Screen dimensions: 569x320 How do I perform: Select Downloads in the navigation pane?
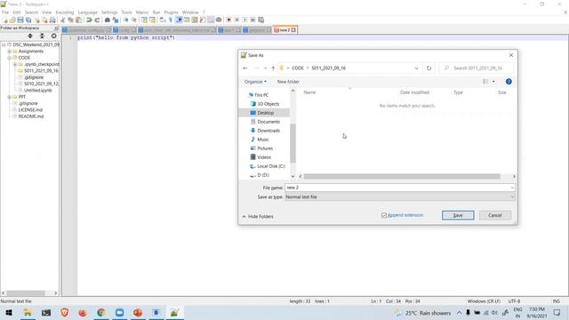click(268, 131)
